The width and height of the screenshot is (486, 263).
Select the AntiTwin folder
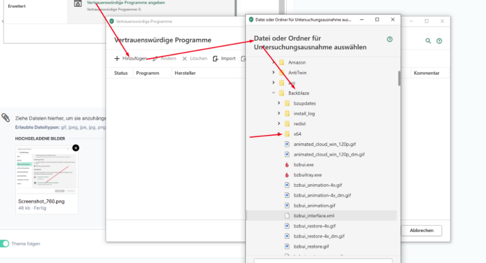pos(297,73)
